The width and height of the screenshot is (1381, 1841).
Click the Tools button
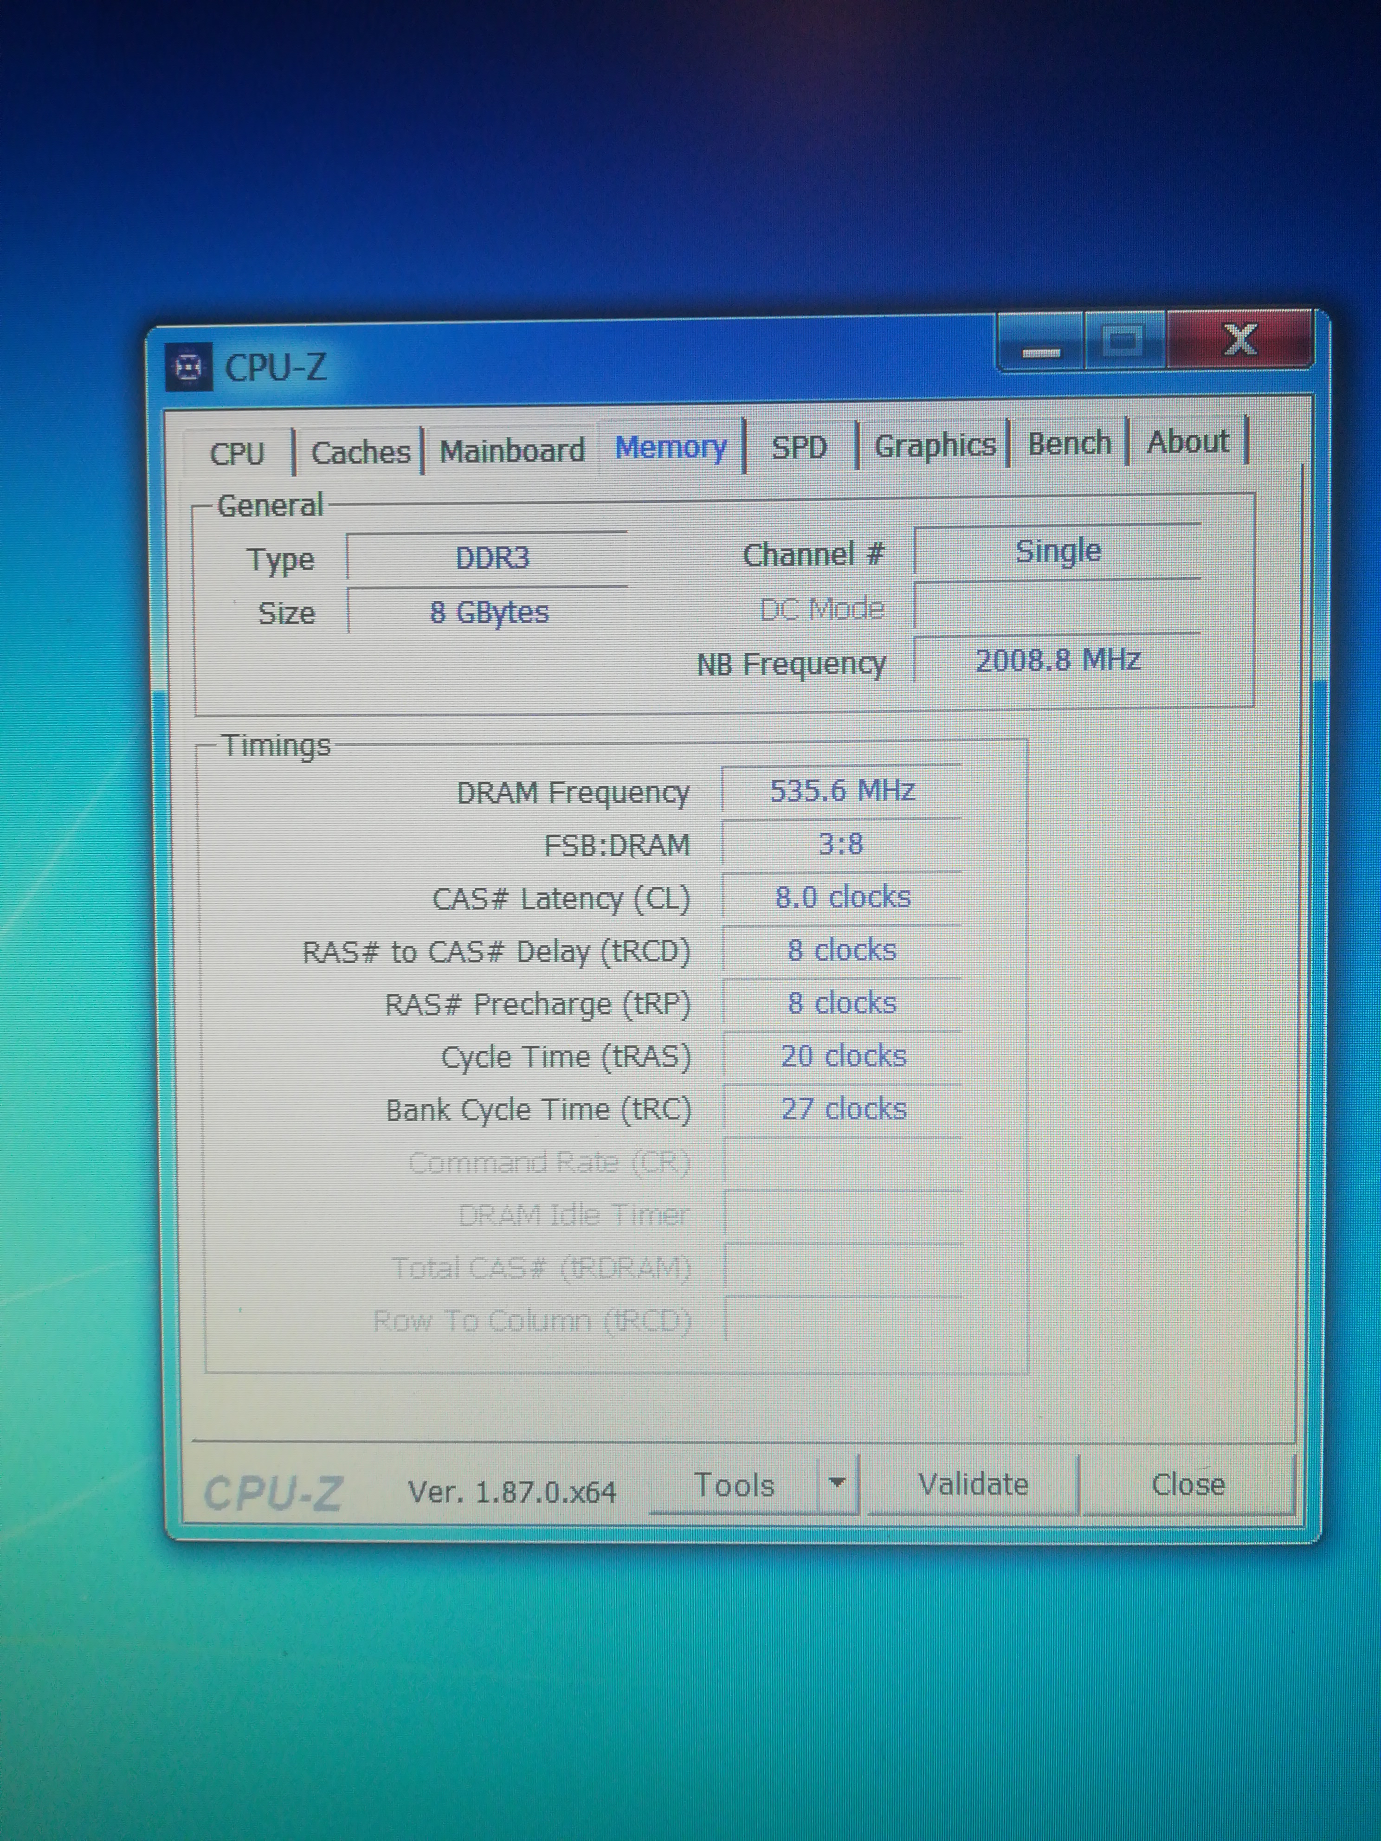point(733,1486)
